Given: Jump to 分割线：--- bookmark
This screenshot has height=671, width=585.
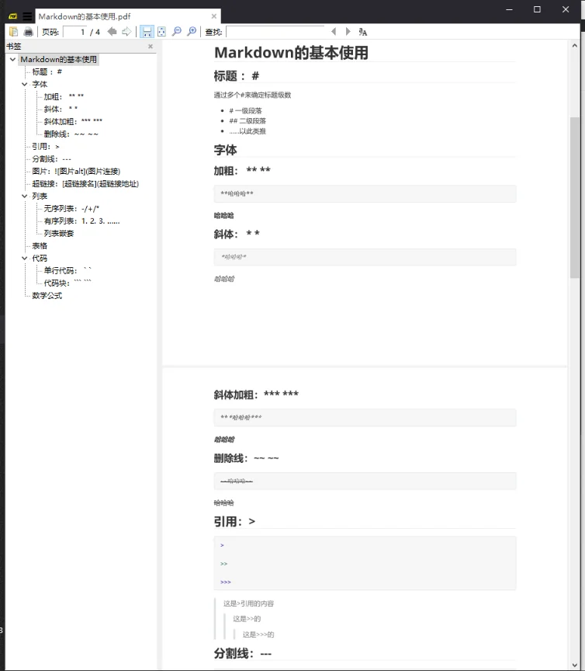Looking at the screenshot, I should pos(52,158).
